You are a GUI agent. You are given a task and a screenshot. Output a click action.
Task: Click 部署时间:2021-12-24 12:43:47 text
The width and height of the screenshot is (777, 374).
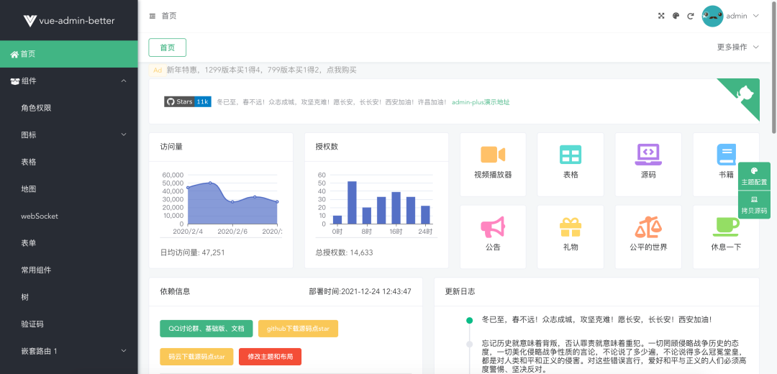point(360,292)
